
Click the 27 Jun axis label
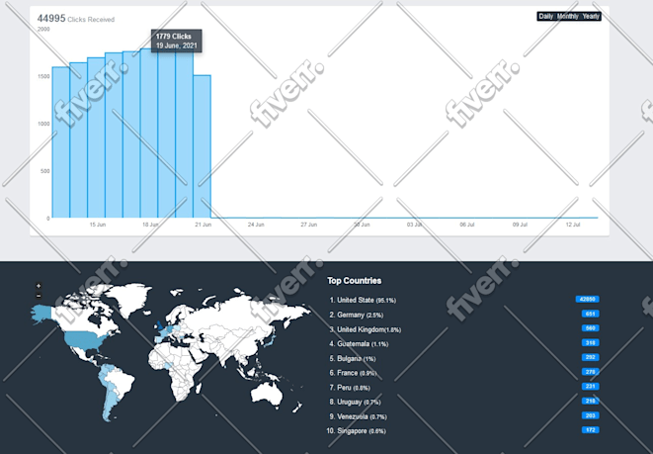click(308, 225)
